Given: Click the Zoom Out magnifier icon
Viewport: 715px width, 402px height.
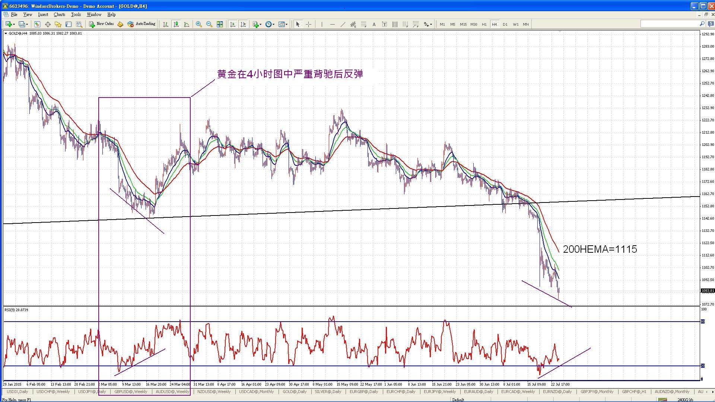Looking at the screenshot, I should 209,24.
